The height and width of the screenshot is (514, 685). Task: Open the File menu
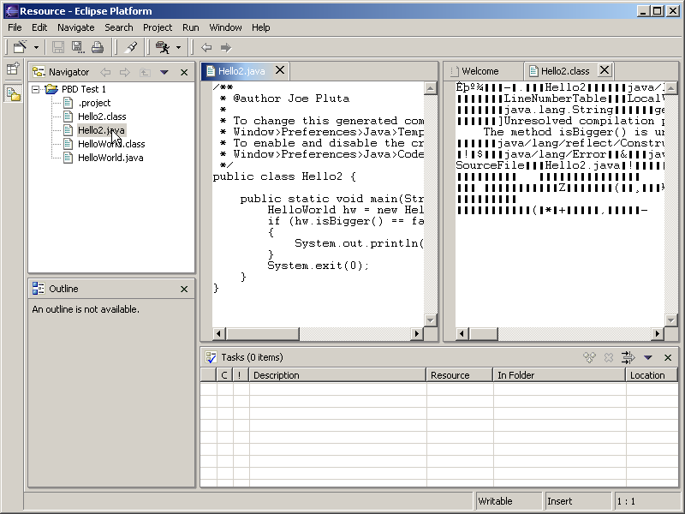tap(15, 27)
